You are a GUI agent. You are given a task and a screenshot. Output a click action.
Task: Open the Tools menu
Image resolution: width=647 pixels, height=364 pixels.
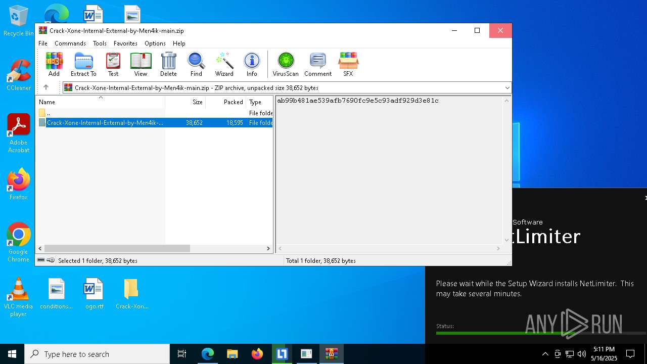(x=100, y=43)
